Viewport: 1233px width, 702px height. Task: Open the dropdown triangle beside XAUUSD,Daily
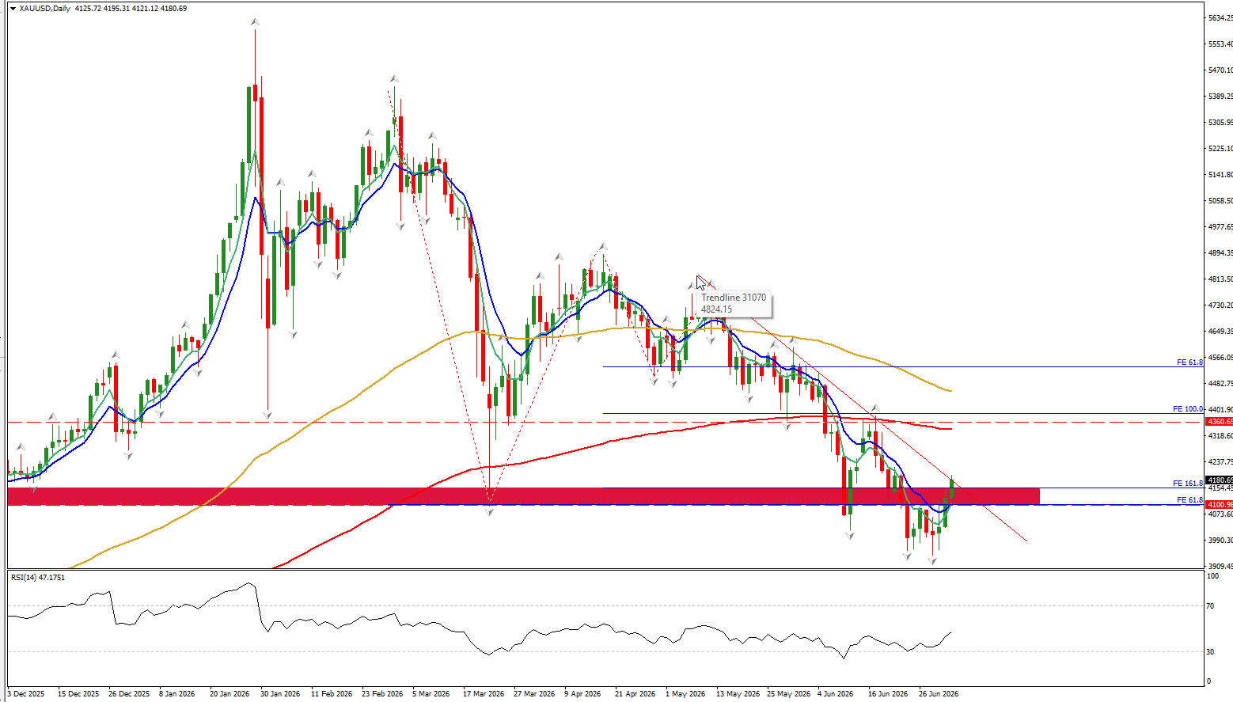[x=13, y=9]
